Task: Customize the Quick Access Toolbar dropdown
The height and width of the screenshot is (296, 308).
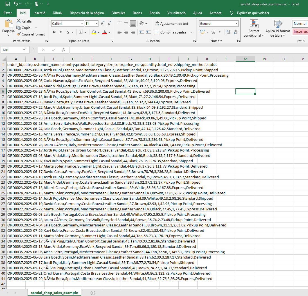Action: point(48,4)
